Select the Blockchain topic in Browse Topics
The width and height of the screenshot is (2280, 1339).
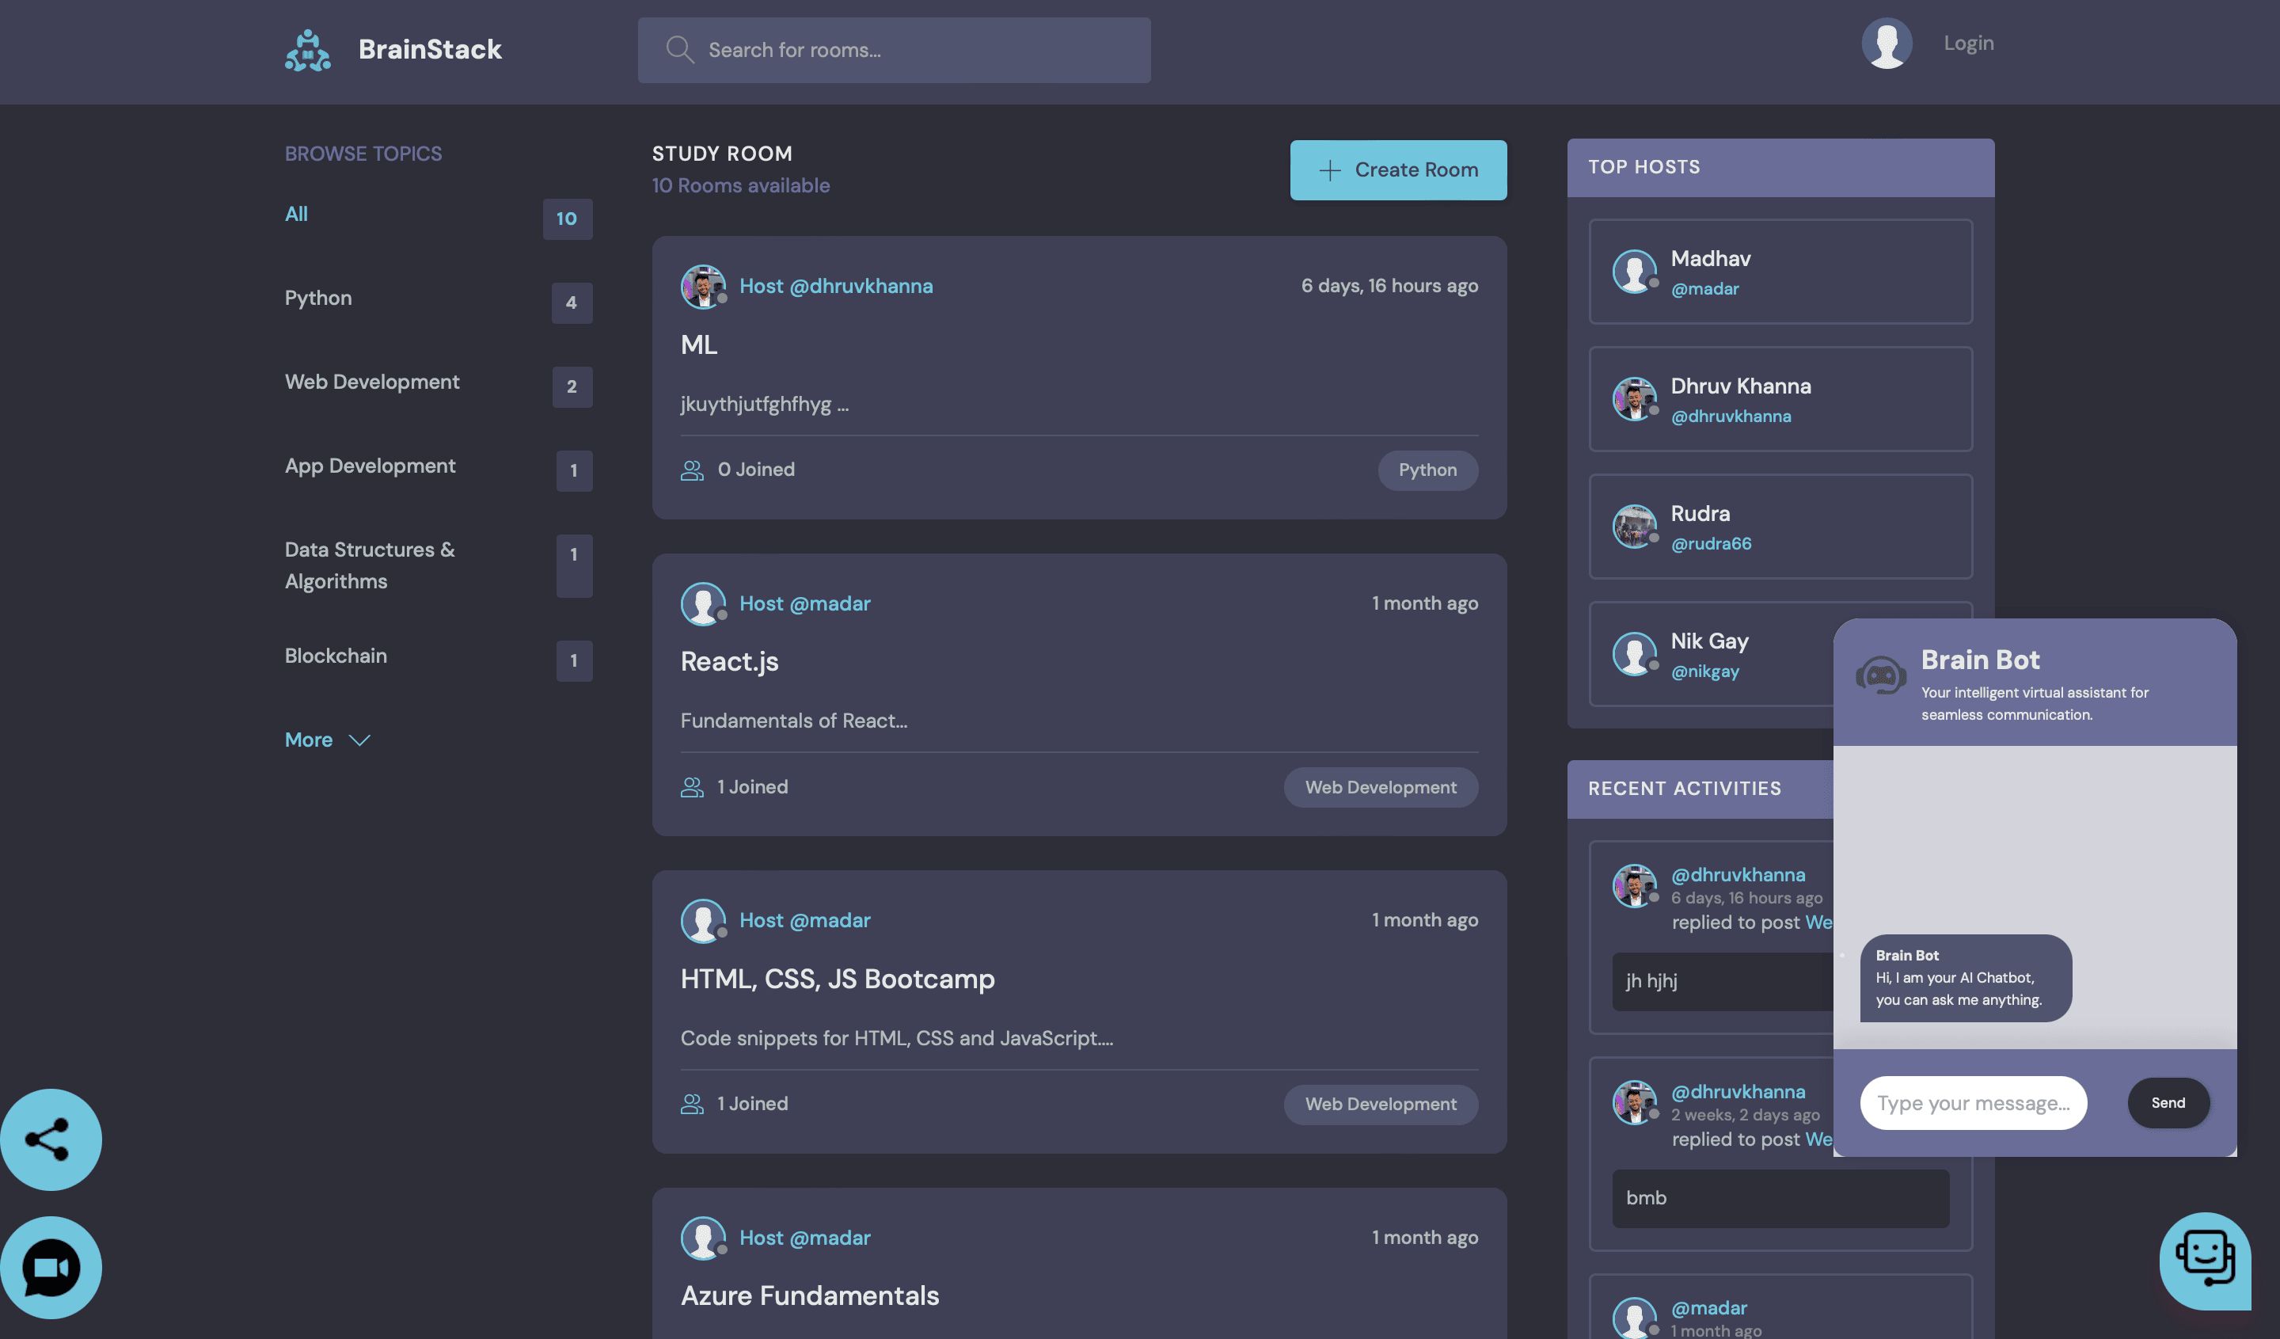click(x=336, y=656)
